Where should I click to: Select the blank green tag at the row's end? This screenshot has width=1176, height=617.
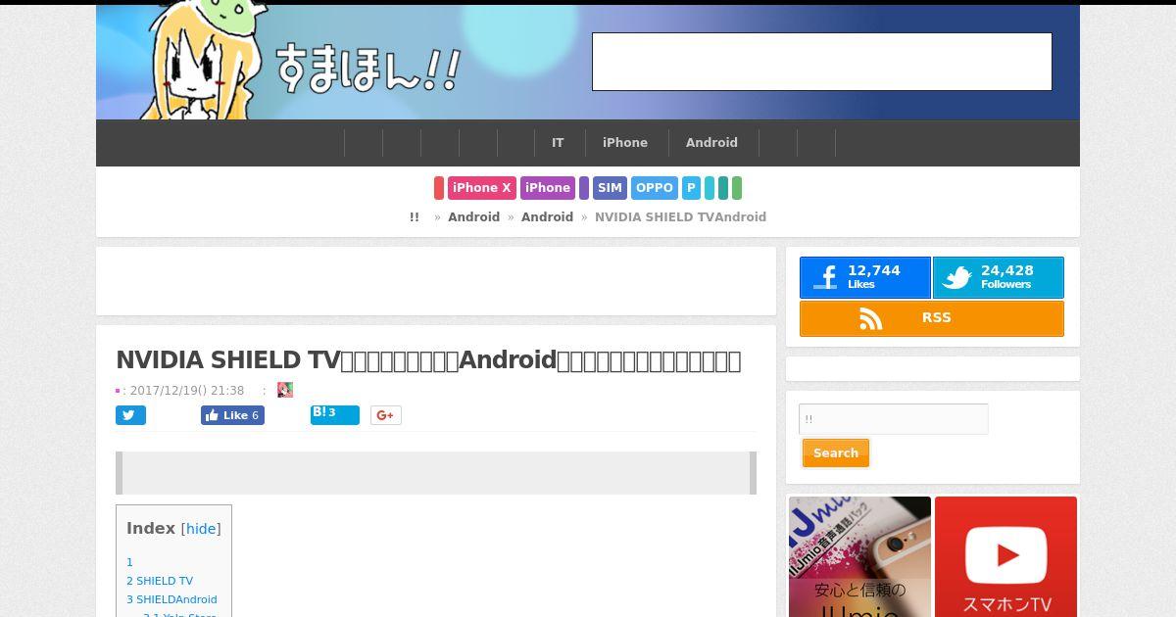click(x=737, y=188)
